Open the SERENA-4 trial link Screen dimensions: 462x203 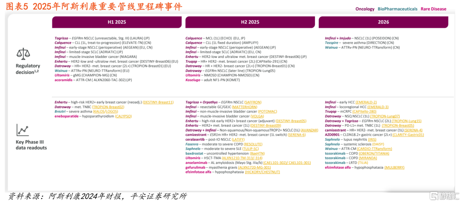click(414, 130)
